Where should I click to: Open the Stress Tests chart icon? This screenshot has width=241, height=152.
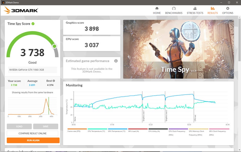195,8
